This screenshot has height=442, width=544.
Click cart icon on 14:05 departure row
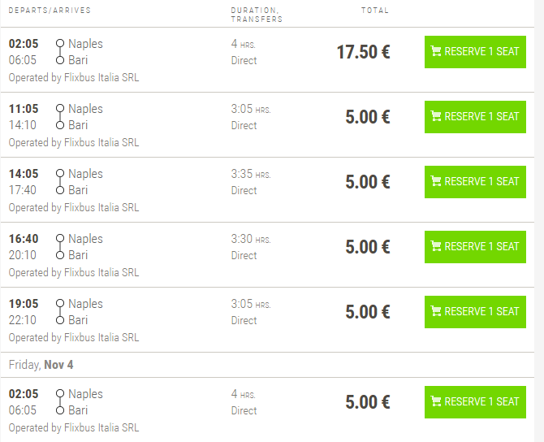click(436, 181)
